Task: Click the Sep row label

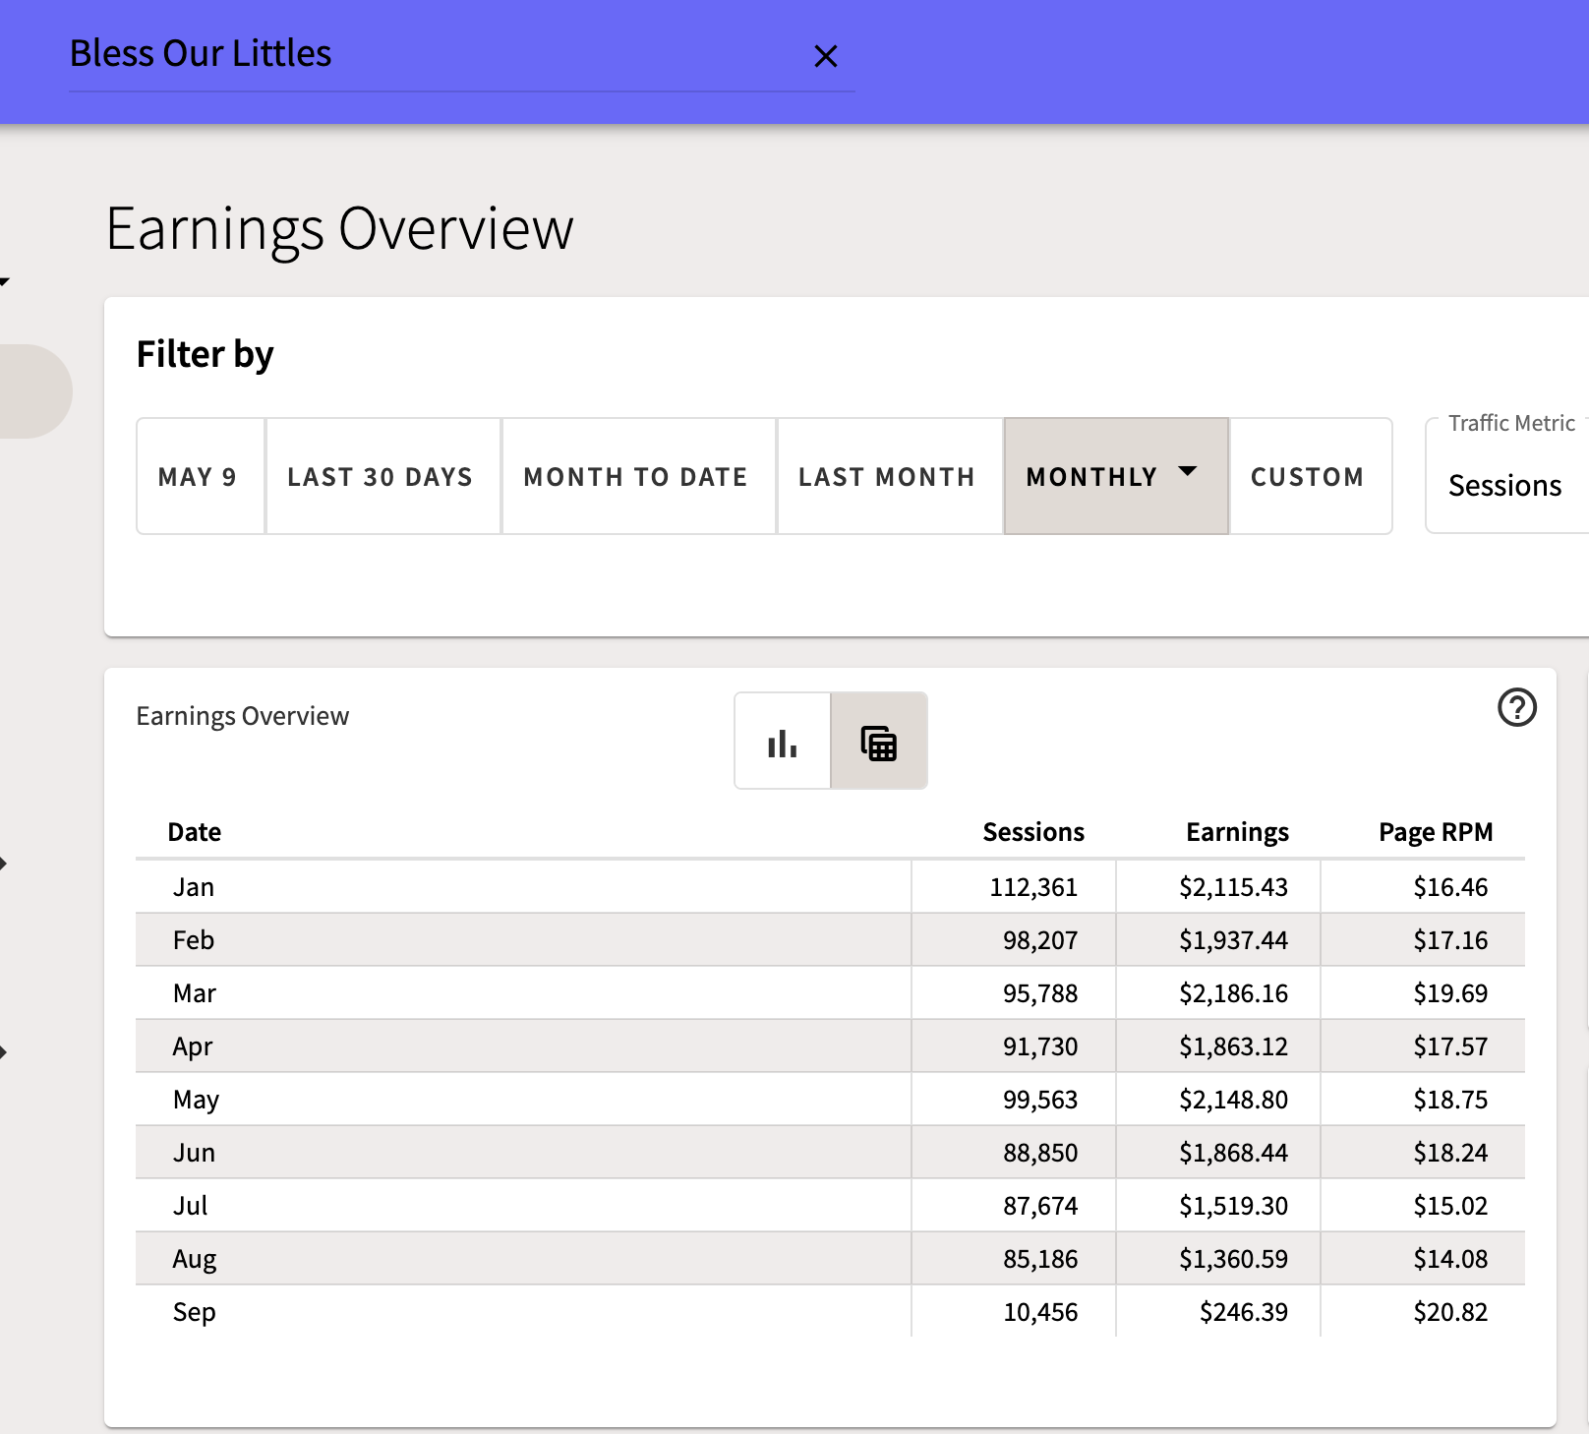Action: [x=194, y=1312]
